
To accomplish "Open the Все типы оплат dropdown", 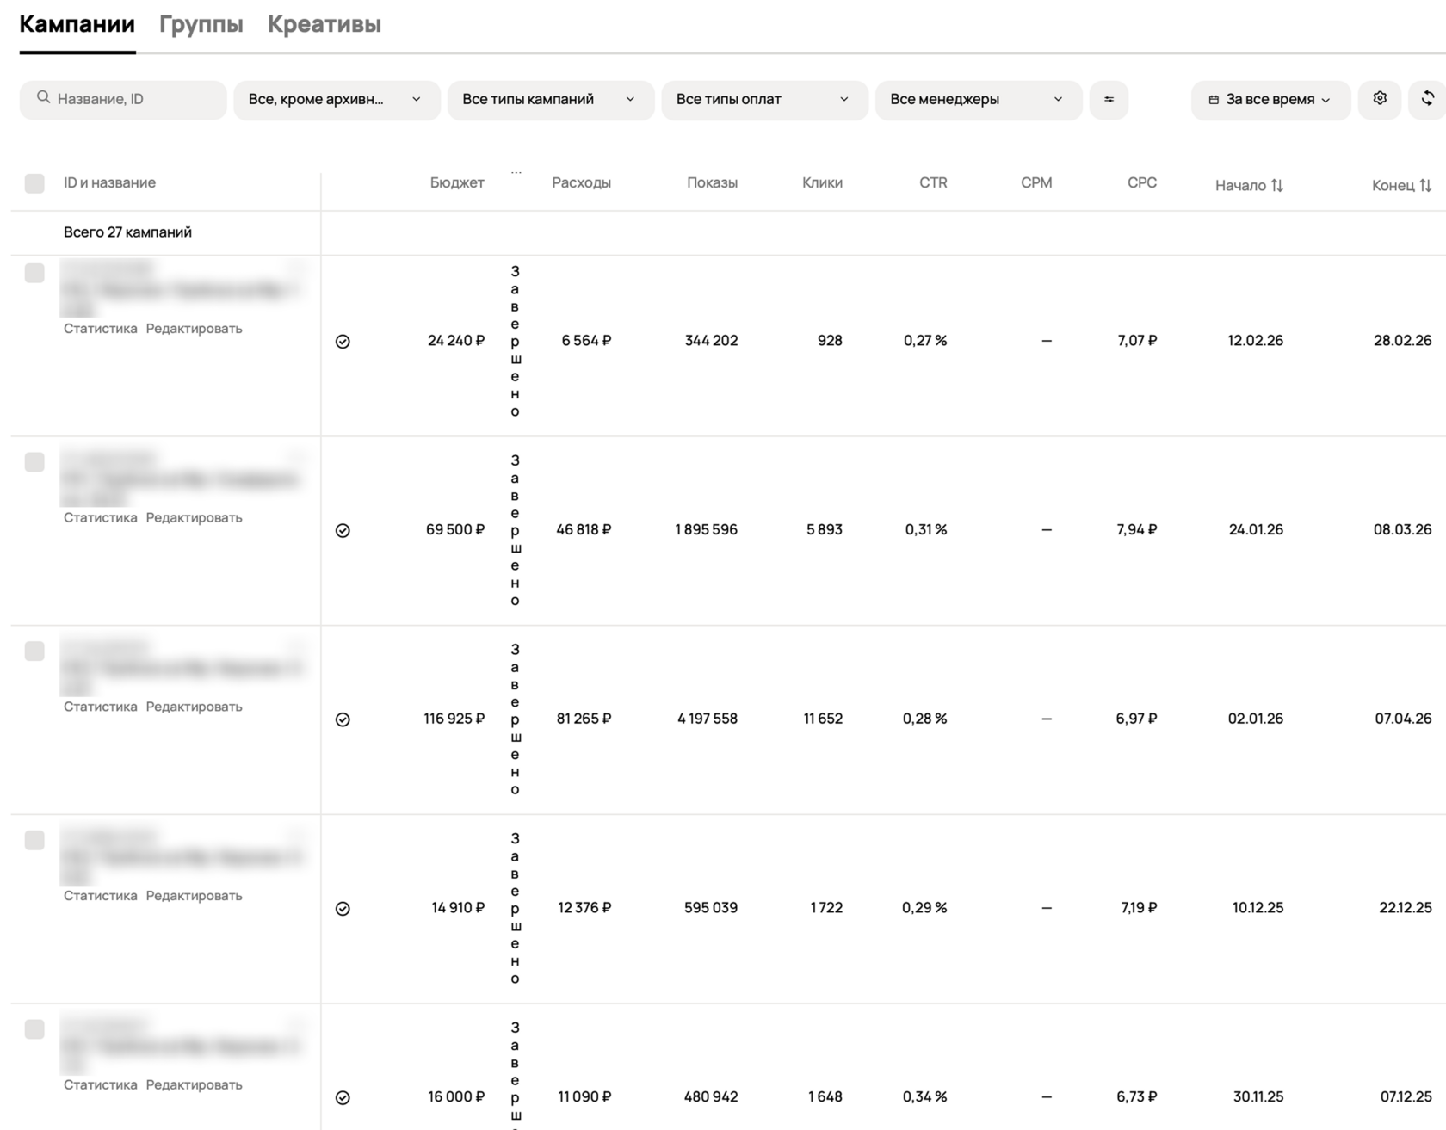I will coord(764,100).
